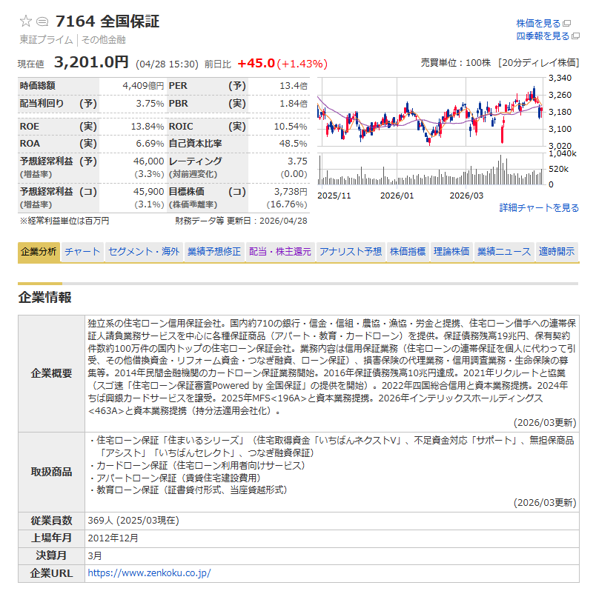Click the 売買単位：100株 text
Screen dimensions: 596x591
[455, 63]
